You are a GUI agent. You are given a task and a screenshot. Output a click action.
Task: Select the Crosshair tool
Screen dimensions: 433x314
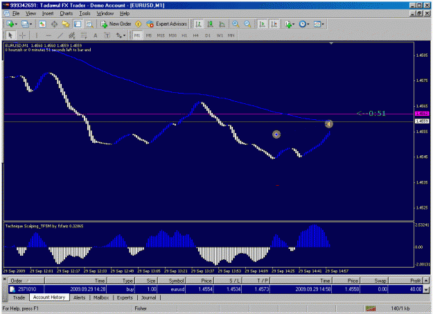coord(22,35)
